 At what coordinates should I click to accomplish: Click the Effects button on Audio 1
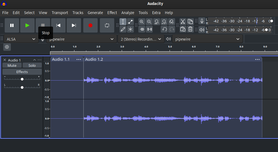click(22, 72)
